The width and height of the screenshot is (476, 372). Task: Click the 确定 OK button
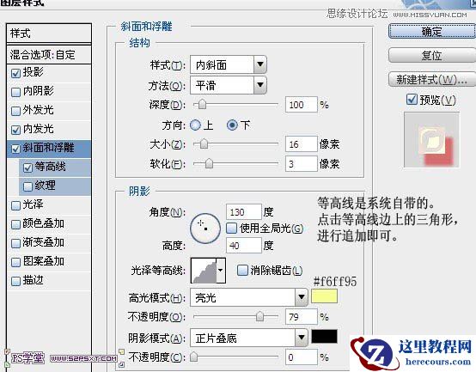432,31
